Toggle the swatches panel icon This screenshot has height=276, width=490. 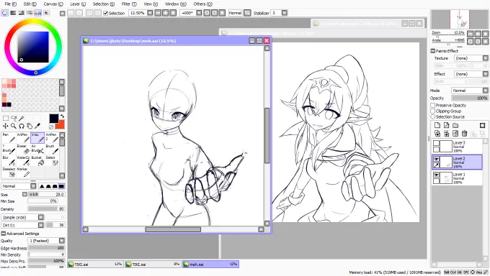coord(37,13)
